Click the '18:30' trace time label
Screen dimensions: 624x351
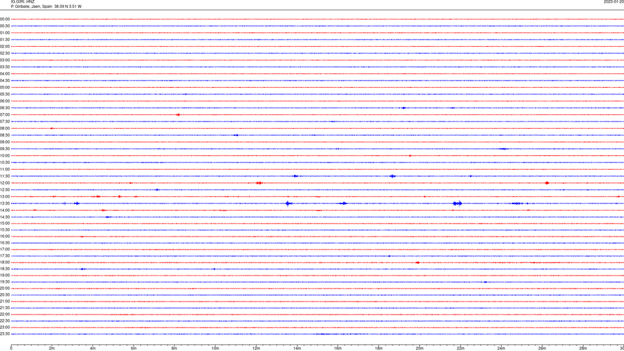click(5, 269)
